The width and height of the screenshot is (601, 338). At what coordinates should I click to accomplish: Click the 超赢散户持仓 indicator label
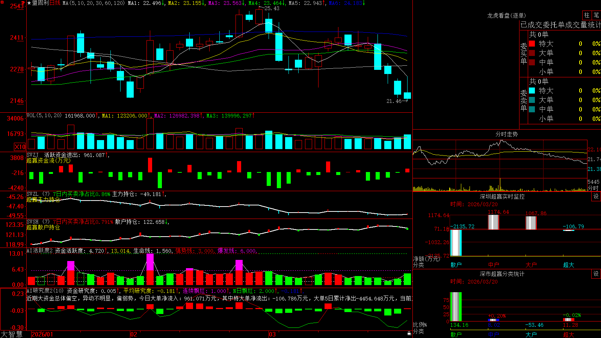[43, 227]
